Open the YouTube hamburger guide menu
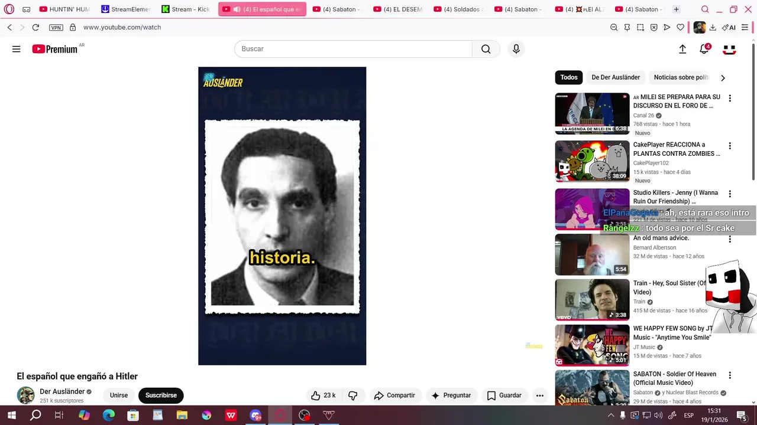This screenshot has height=425, width=757. pyautogui.click(x=17, y=49)
